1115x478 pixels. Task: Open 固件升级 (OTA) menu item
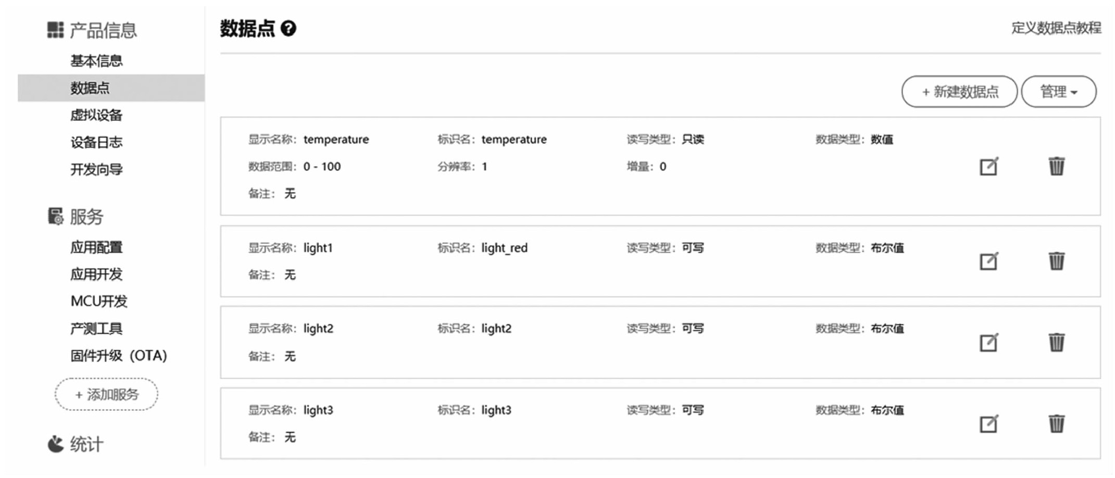[119, 356]
